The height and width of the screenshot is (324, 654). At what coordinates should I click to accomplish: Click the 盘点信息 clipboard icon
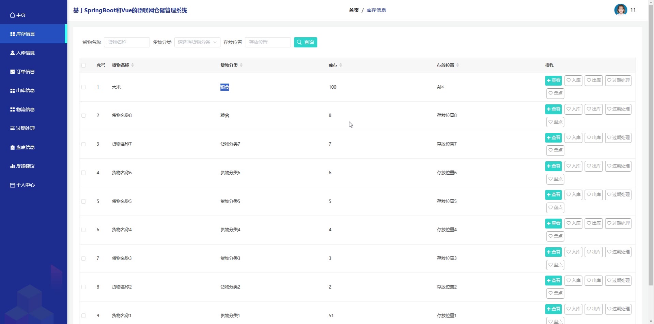[x=13, y=147]
